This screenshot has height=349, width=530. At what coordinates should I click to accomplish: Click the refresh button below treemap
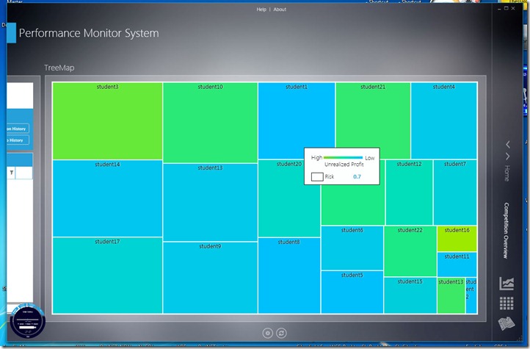(281, 333)
